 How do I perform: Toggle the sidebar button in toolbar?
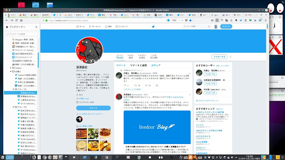pyautogui.click(x=217, y=20)
